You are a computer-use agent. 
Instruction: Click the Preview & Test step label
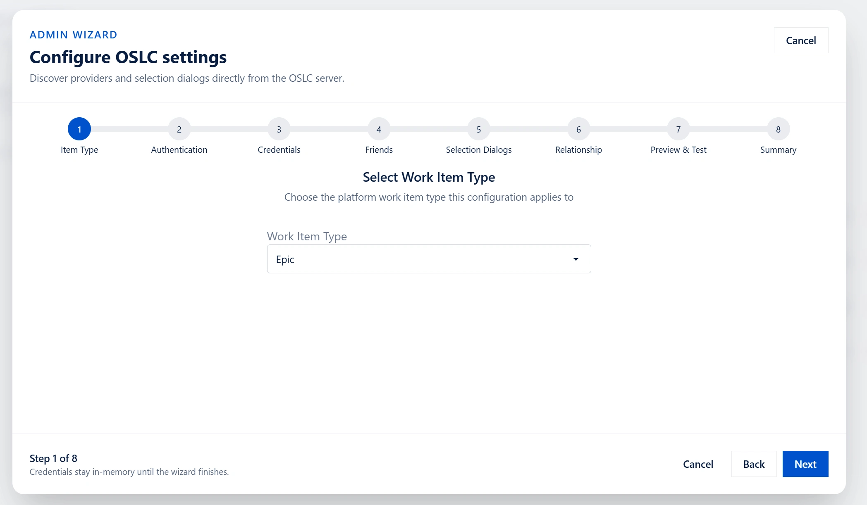click(678, 150)
